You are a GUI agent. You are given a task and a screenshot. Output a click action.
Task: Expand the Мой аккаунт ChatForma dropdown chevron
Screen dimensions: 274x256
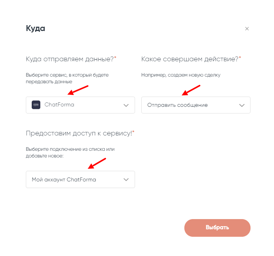pos(126,179)
